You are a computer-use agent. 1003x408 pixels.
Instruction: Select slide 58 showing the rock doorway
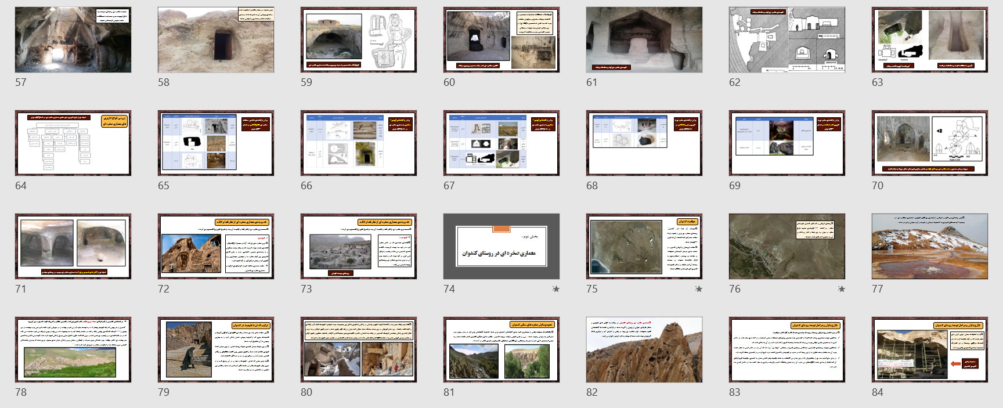216,40
